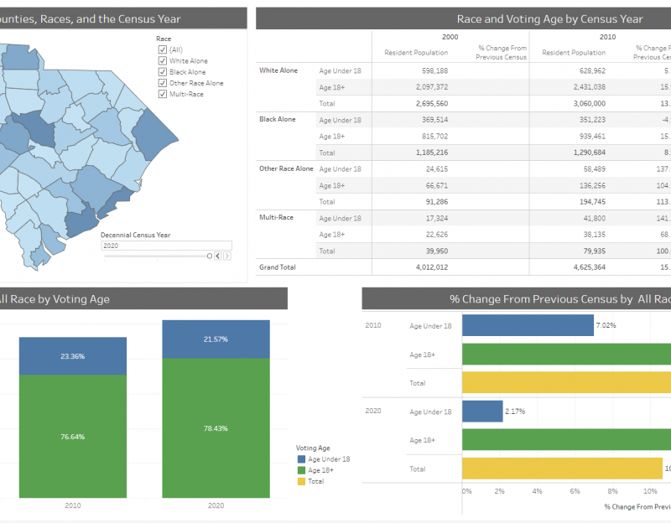This screenshot has width=671, height=523.
Task: Click the value 939,461
Action: 592,137
